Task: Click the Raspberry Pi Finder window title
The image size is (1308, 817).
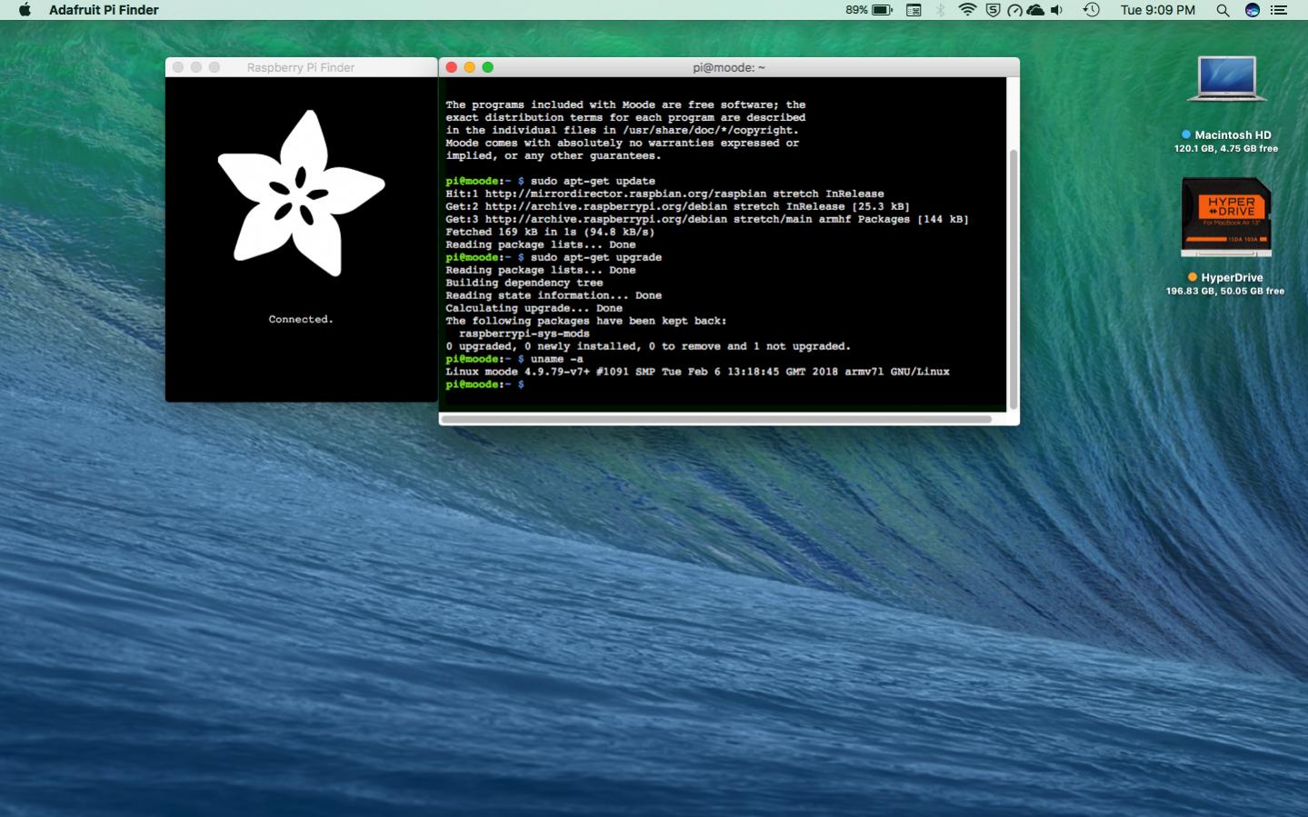Action: [301, 67]
